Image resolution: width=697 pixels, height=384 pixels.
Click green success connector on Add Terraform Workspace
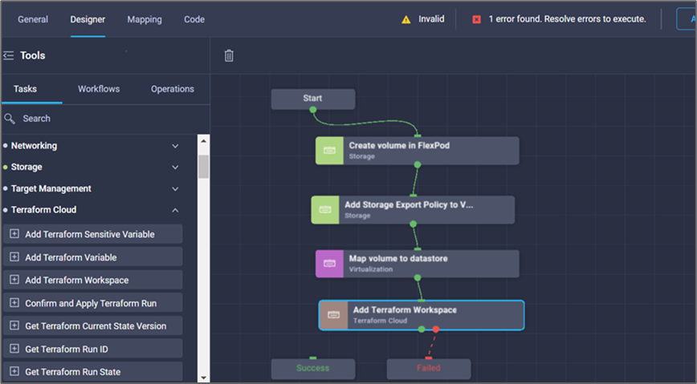point(422,329)
